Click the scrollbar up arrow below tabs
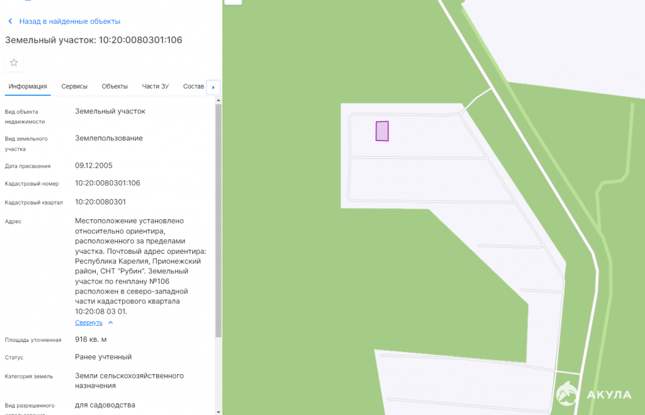Screen dimensions: 645x415 [x=218, y=100]
